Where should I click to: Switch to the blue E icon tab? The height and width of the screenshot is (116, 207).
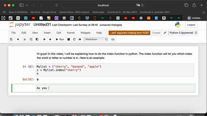click(x=156, y=18)
